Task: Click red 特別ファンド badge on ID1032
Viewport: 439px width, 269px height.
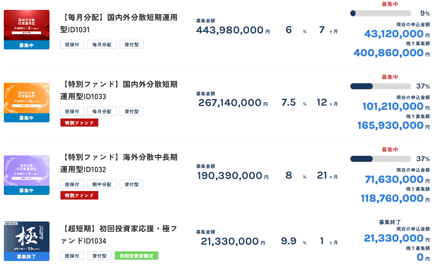Action: pos(79,195)
